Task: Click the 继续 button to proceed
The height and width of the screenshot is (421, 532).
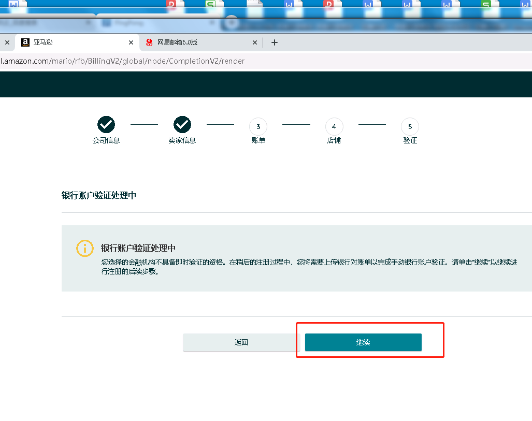Action: tap(363, 342)
